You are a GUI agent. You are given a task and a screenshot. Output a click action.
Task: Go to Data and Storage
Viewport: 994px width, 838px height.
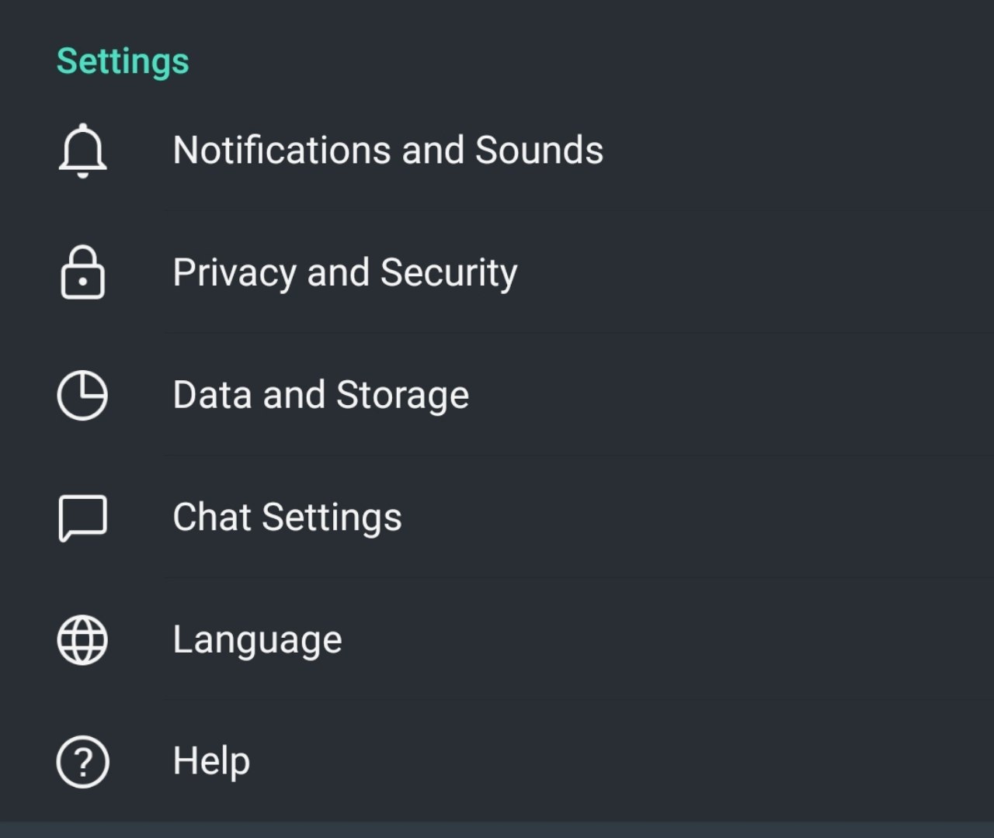[x=497, y=395]
